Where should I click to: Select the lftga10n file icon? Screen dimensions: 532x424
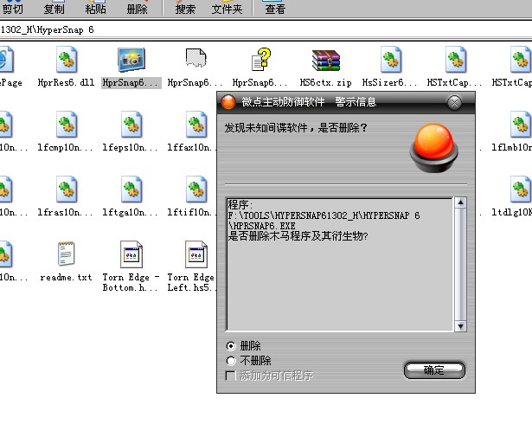tap(131, 190)
